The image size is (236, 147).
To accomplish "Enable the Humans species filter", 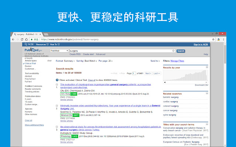I will coord(28,112).
